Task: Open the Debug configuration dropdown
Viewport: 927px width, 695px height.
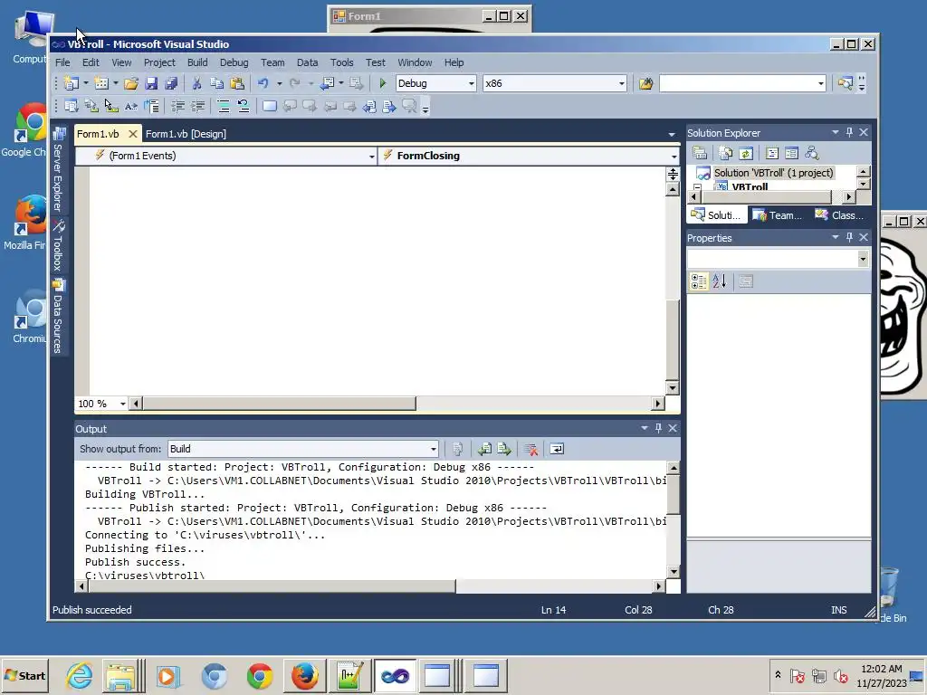Action: (x=471, y=83)
